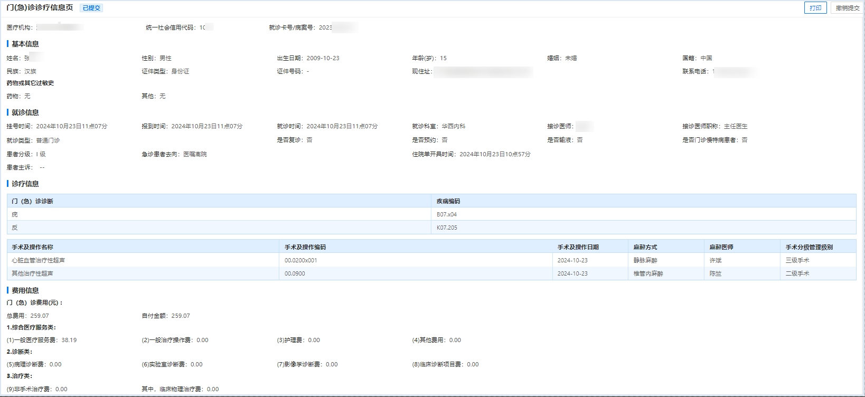This screenshot has height=397, width=865.
Task: Click the 国籍 value 中国
Action: pos(706,58)
